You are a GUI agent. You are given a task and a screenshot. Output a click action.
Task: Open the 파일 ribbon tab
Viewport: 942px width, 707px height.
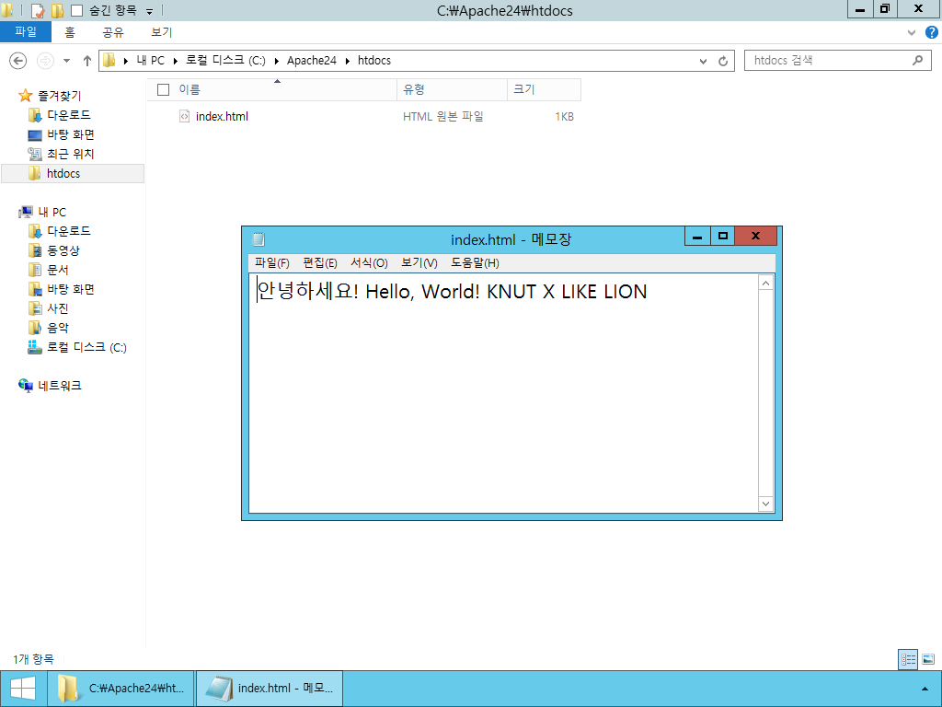coord(26,32)
